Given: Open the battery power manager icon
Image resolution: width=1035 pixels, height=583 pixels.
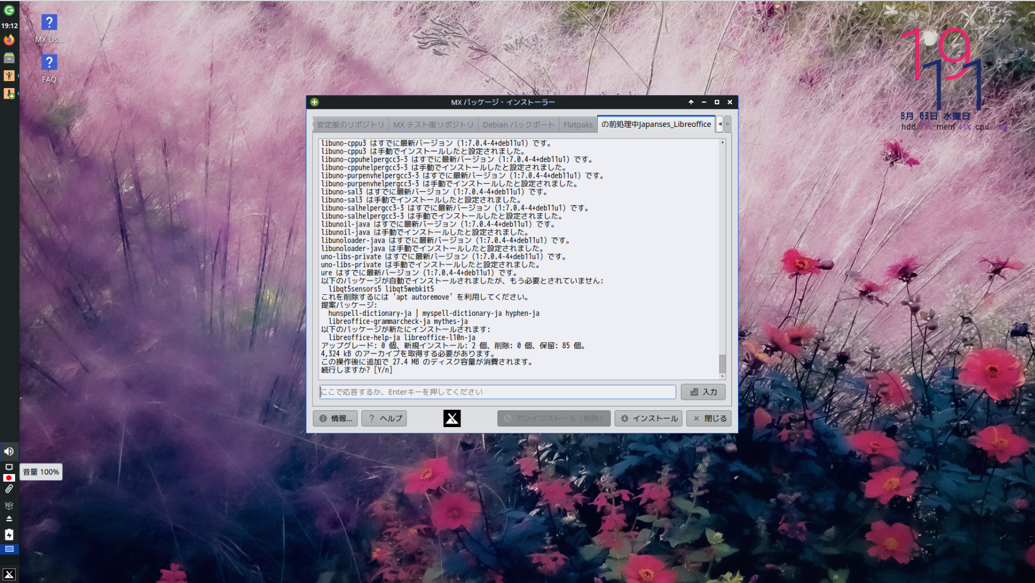Looking at the screenshot, I should click(9, 534).
